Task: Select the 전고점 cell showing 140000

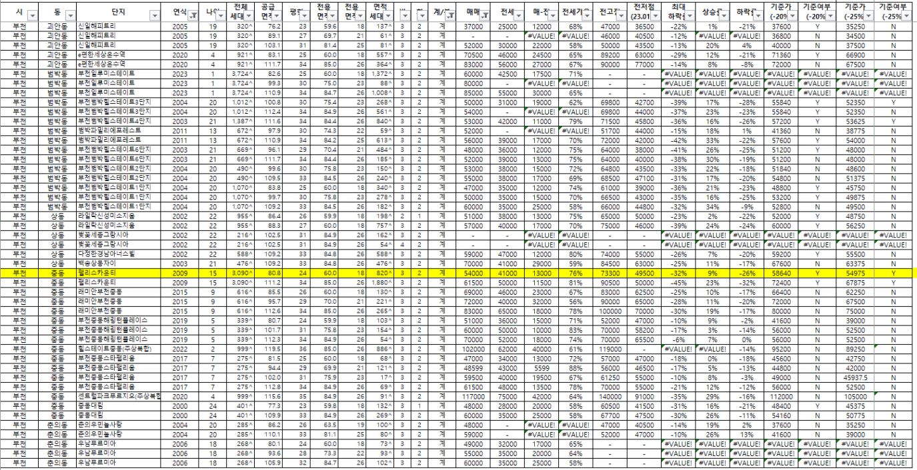Action: 611,395
